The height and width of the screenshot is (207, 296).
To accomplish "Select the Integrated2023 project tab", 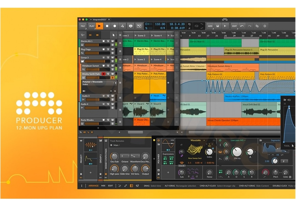I will [100, 19].
